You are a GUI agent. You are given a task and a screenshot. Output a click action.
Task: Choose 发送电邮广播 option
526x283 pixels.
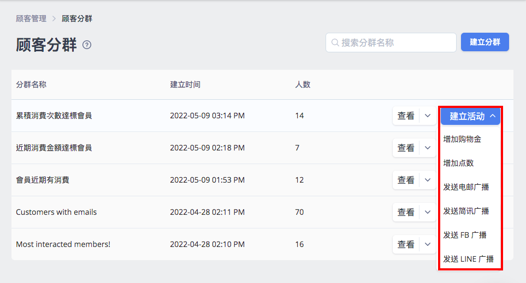click(466, 187)
